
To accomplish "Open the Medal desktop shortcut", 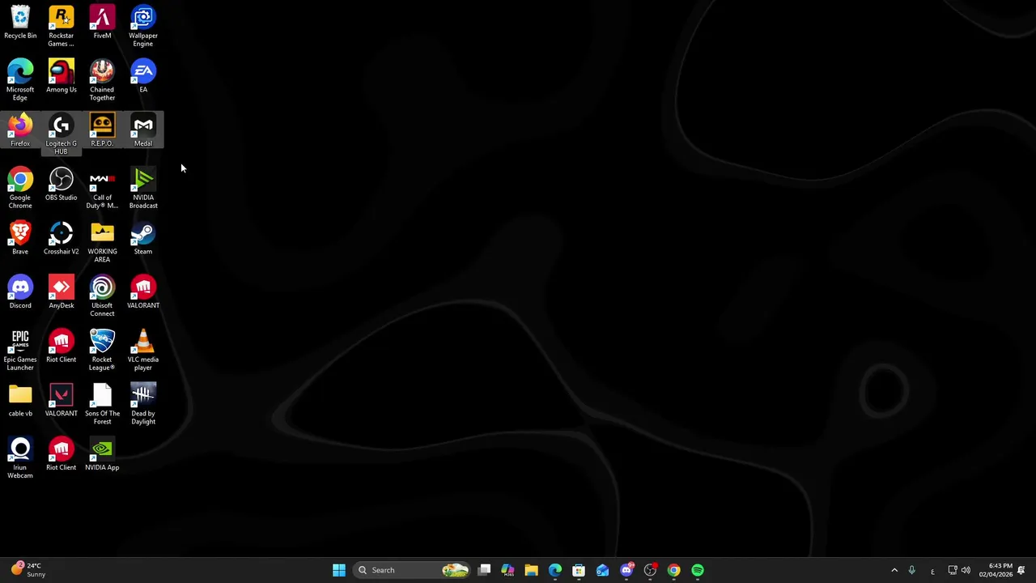I will [143, 130].
